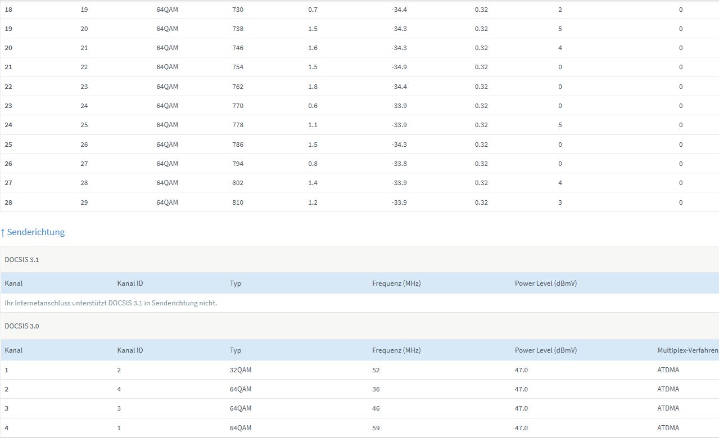Click Frequenz (MHz) header in DOCSIS 3.0 table
This screenshot has width=719, height=446.
pos(396,350)
